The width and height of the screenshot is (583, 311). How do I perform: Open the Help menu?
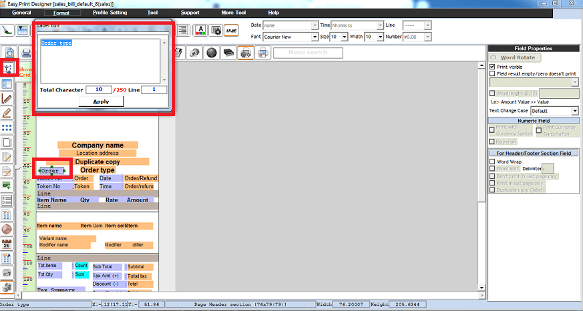coord(273,13)
